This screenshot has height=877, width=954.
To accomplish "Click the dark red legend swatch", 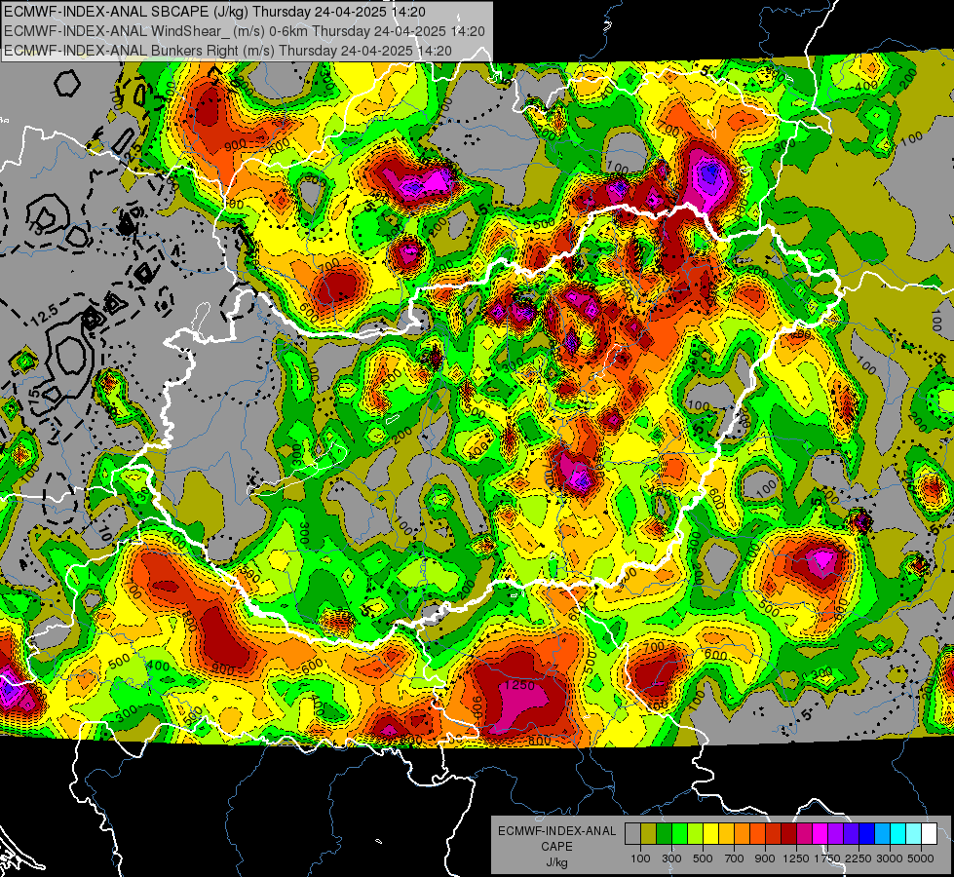I will tap(788, 833).
